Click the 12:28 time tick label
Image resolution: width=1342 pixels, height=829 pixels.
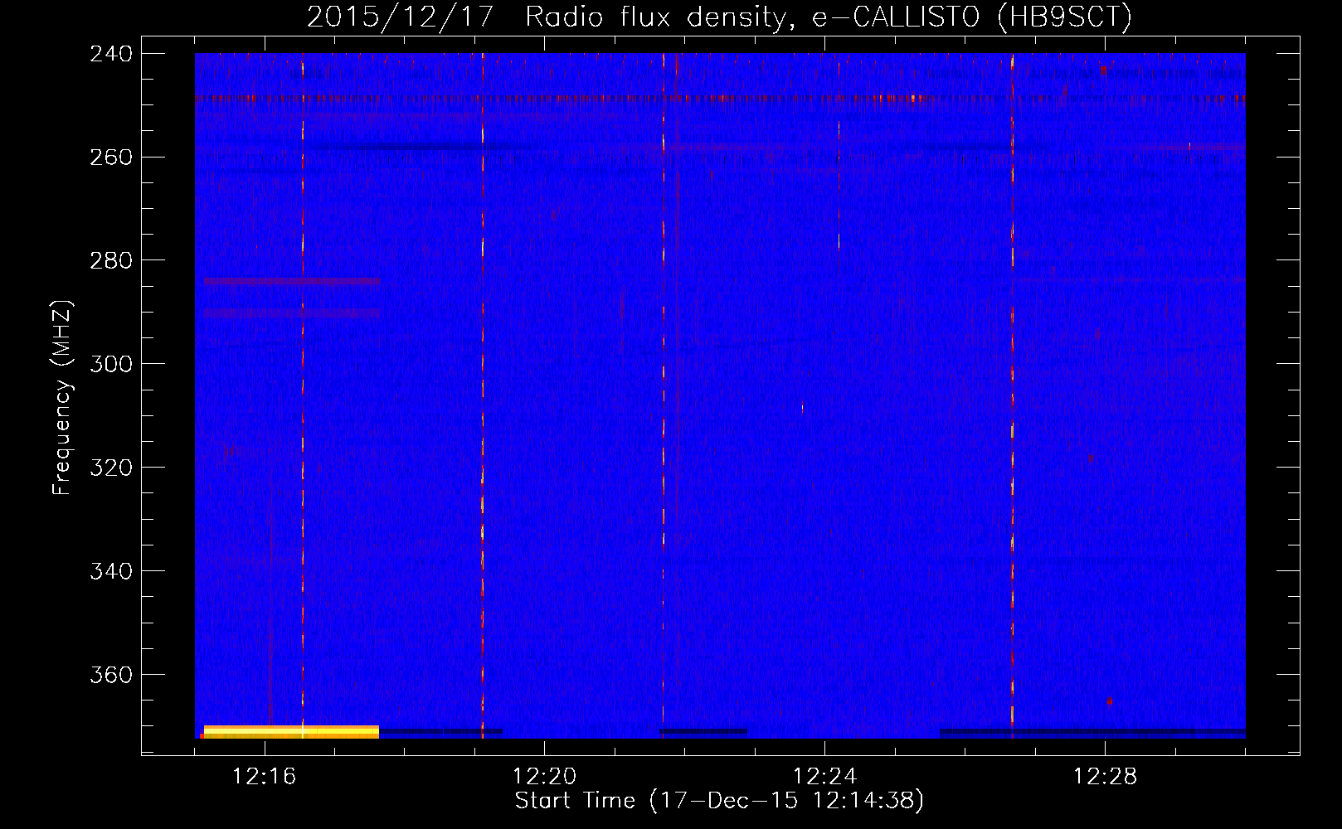coord(1106,777)
